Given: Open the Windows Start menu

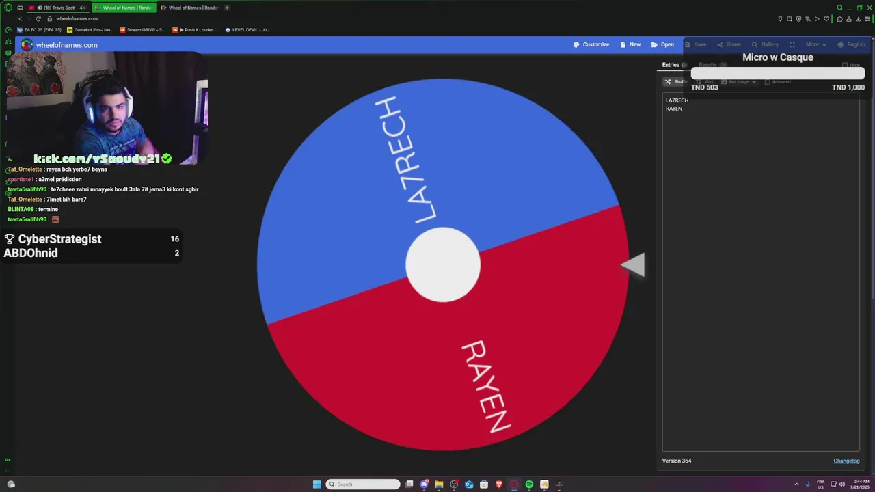Looking at the screenshot, I should [x=317, y=484].
